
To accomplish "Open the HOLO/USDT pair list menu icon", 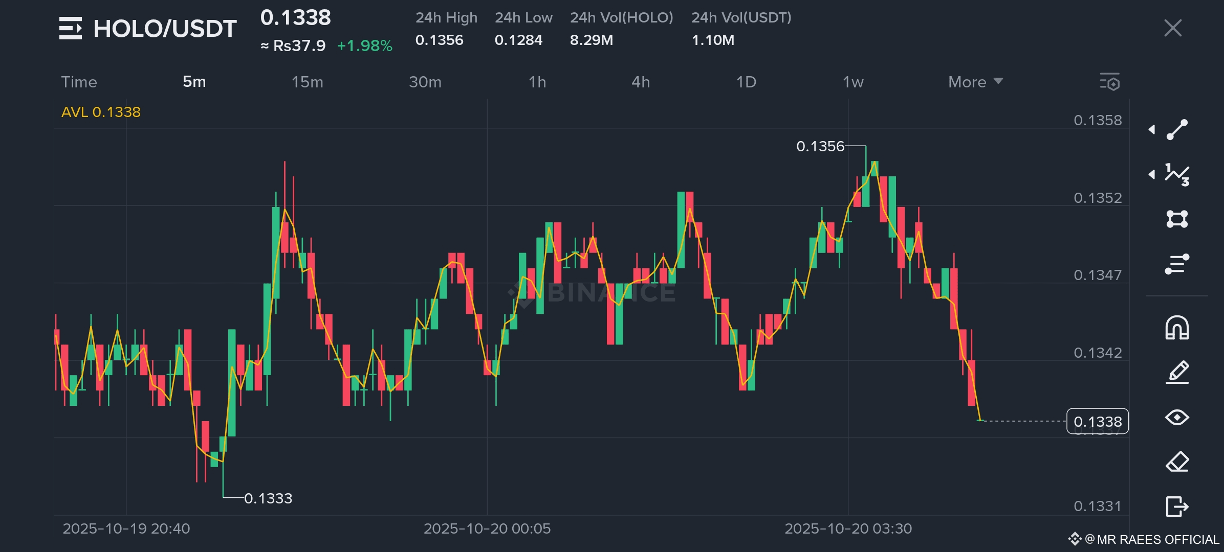I will (x=70, y=28).
